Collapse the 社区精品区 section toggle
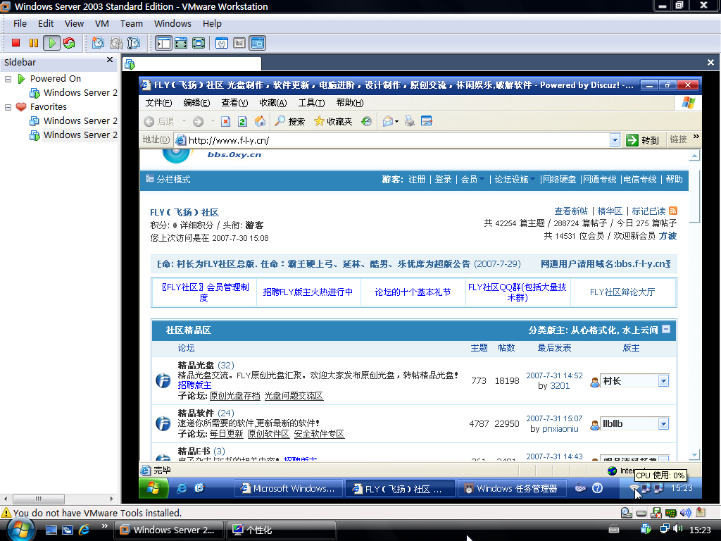This screenshot has width=721, height=541. click(x=666, y=330)
